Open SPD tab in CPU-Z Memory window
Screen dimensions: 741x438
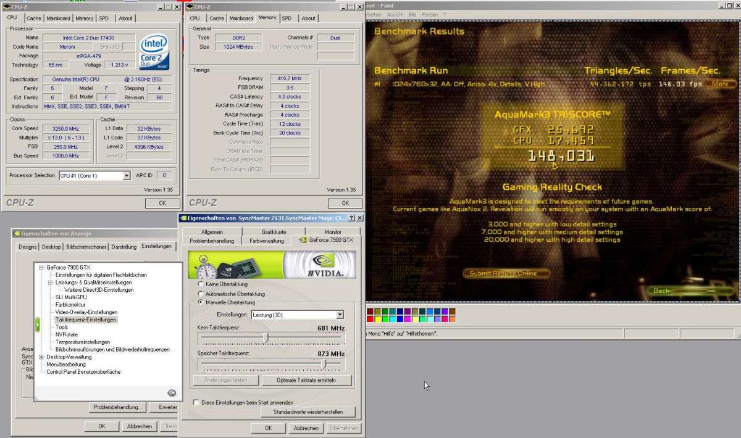click(x=287, y=19)
